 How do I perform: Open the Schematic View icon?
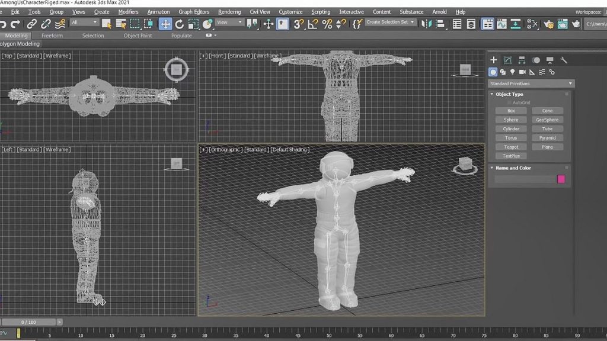[516, 24]
